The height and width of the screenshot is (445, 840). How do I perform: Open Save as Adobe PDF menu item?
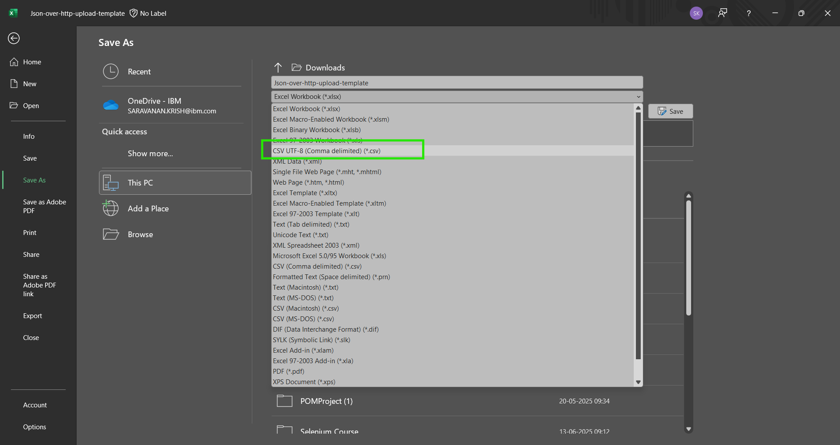point(44,206)
